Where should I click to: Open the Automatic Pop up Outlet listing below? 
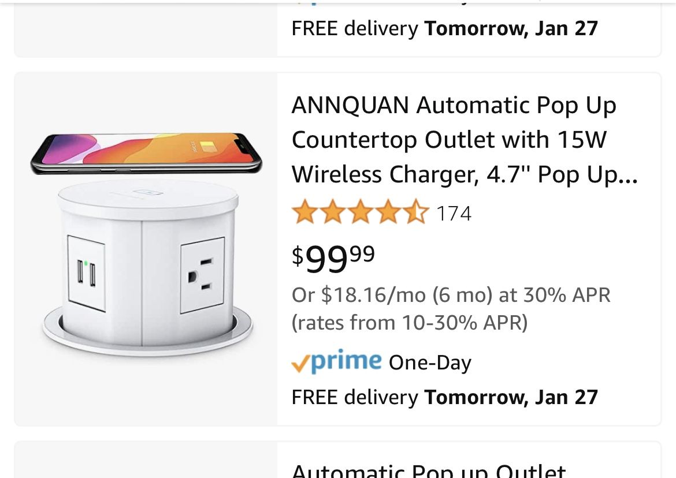[x=429, y=470]
